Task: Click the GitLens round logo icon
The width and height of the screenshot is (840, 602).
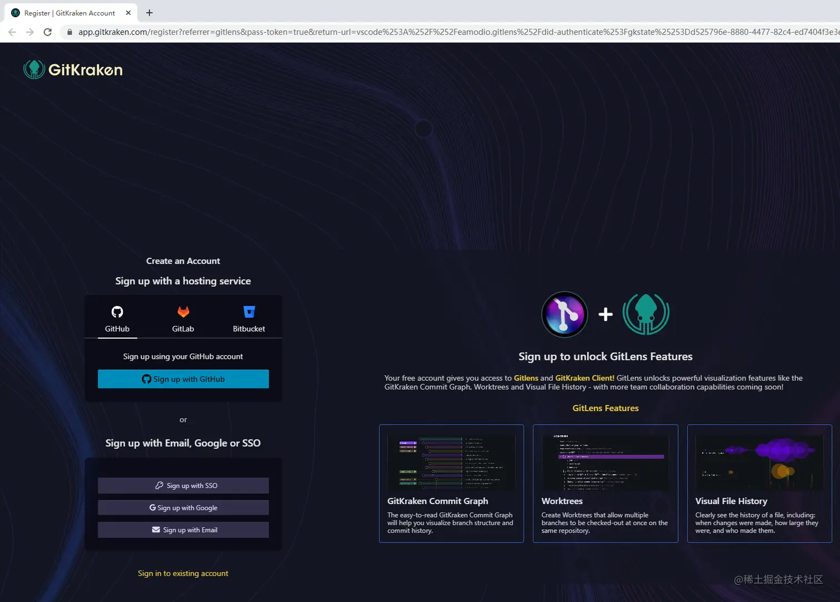Action: tap(564, 314)
